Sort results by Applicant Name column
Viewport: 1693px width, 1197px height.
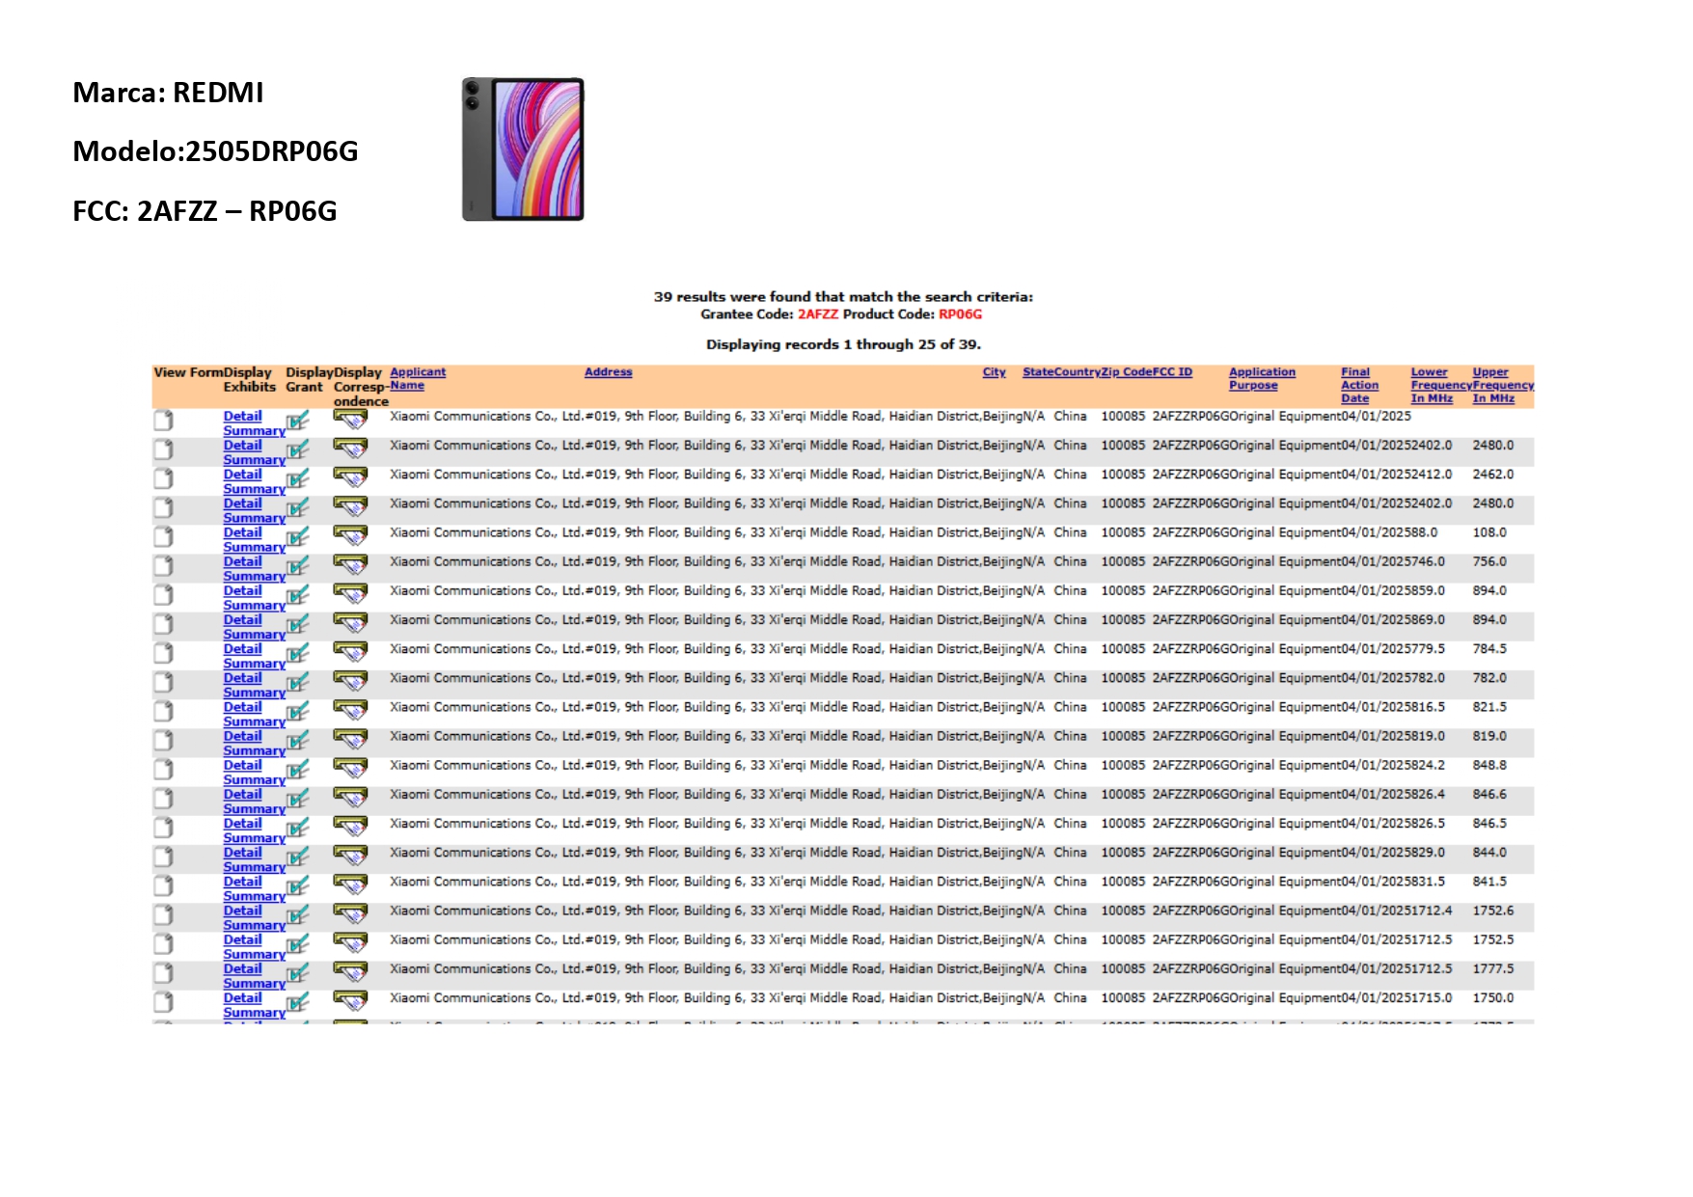(418, 378)
